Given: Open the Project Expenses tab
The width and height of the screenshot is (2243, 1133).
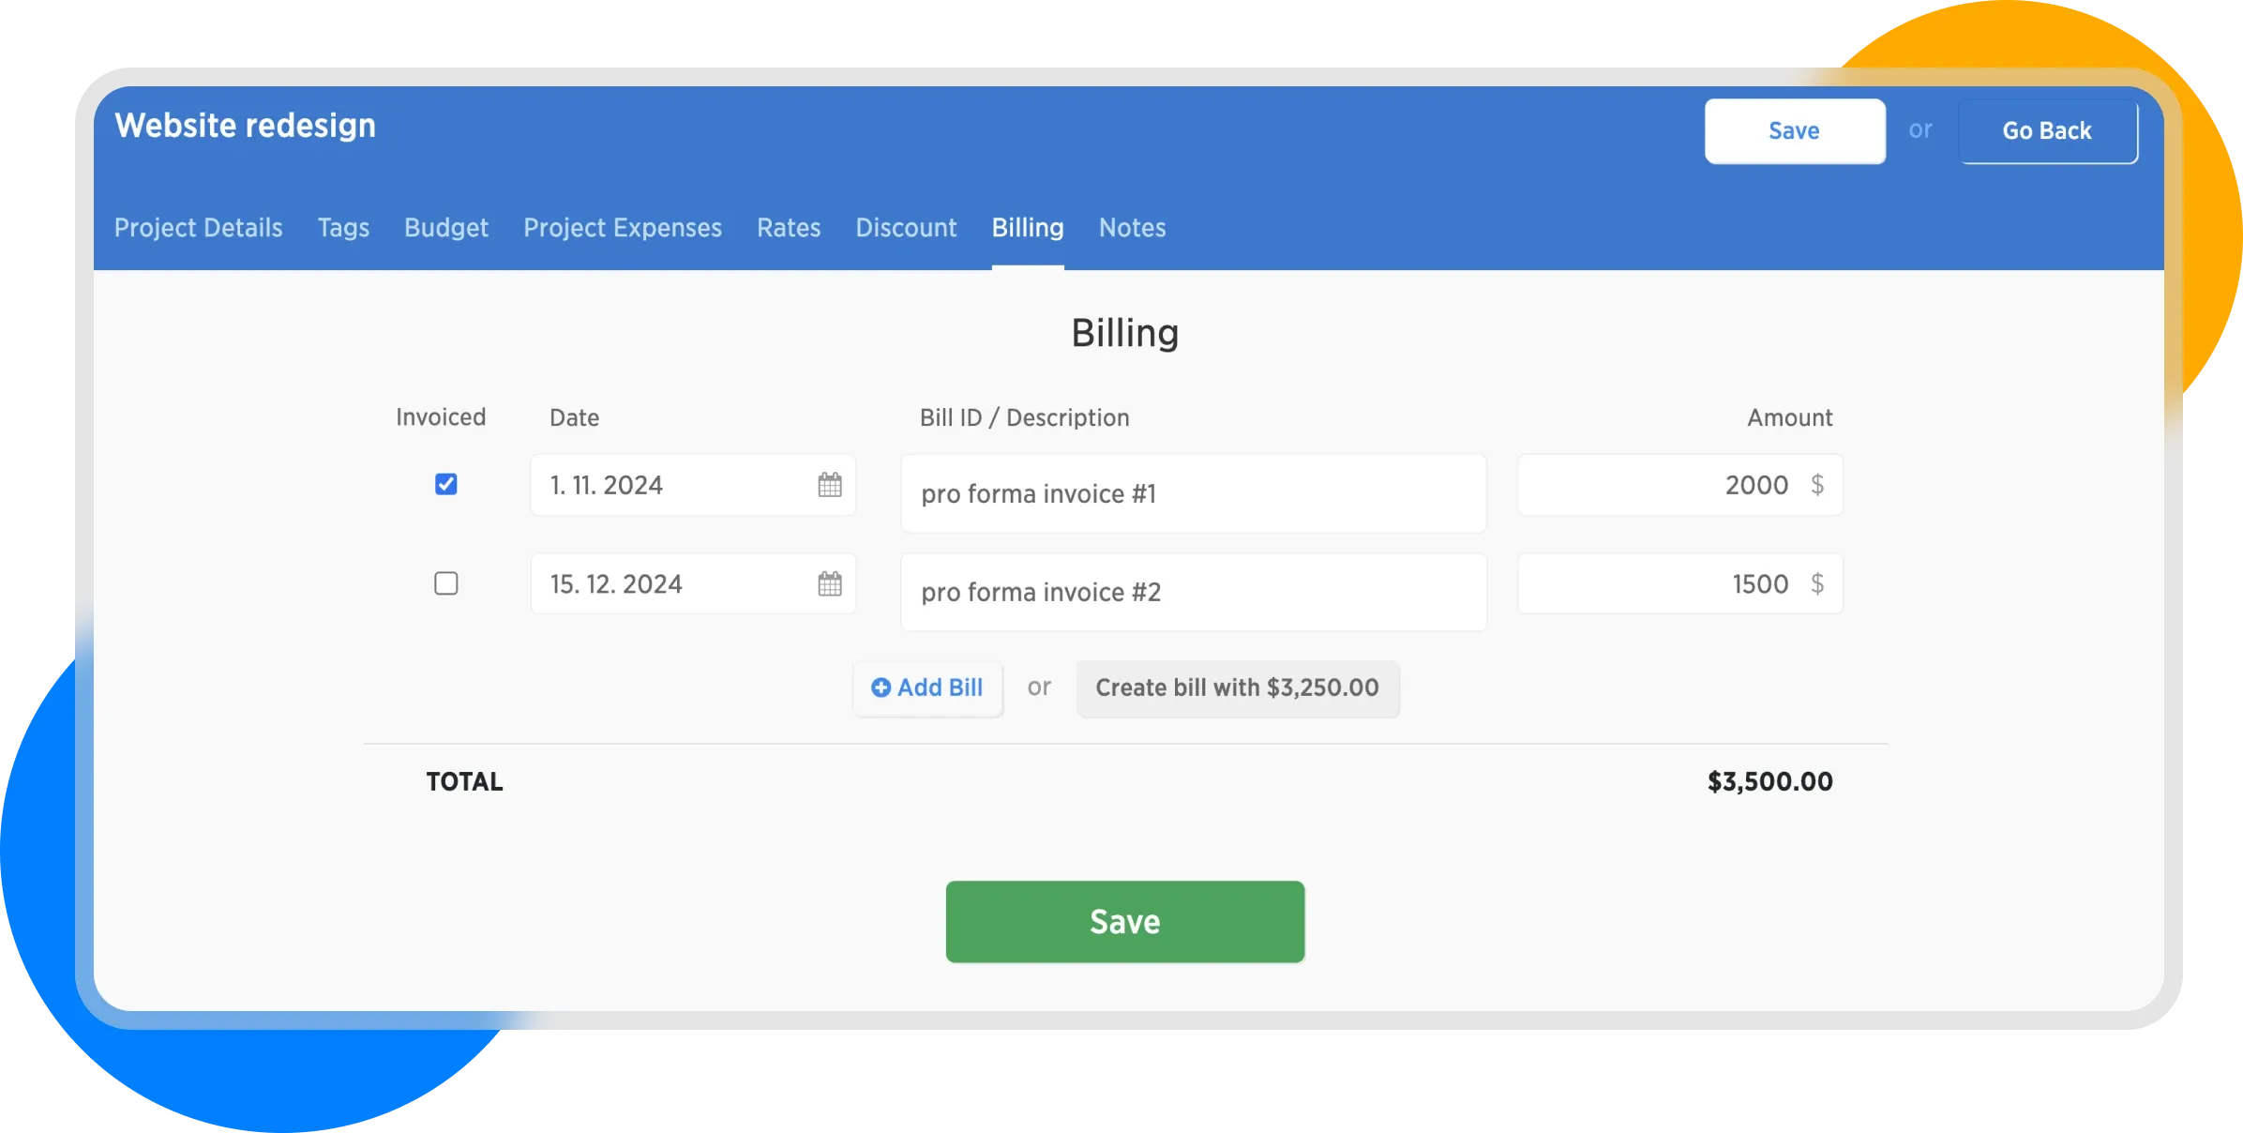Looking at the screenshot, I should coord(623,228).
